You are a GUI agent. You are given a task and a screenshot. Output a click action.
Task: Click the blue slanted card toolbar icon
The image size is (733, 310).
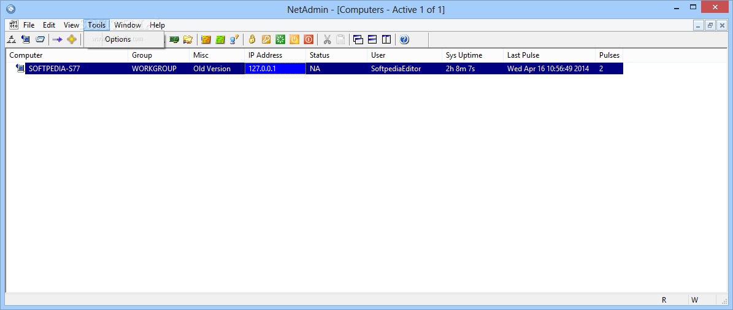coord(40,40)
